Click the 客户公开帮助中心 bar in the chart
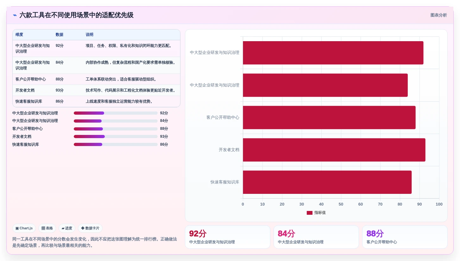This screenshot has width=460, height=261. (329, 118)
